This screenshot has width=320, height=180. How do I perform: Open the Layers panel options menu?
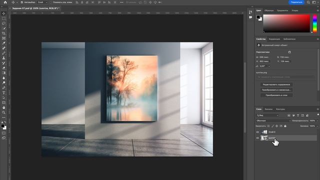pyautogui.click(x=318, y=109)
